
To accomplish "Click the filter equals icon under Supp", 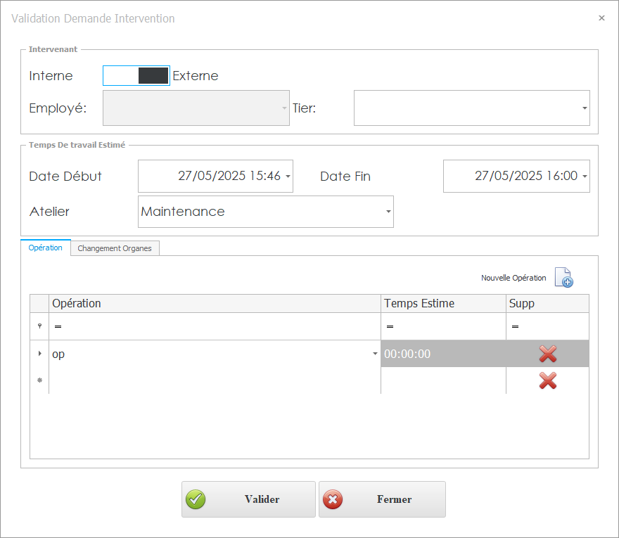I will pyautogui.click(x=515, y=326).
